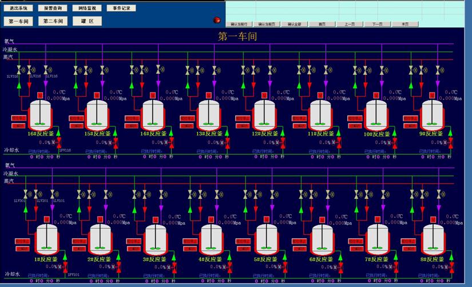The height and width of the screenshot is (287, 472).
Task: Go to 下一页 of alarm list
Action: coord(378,24)
